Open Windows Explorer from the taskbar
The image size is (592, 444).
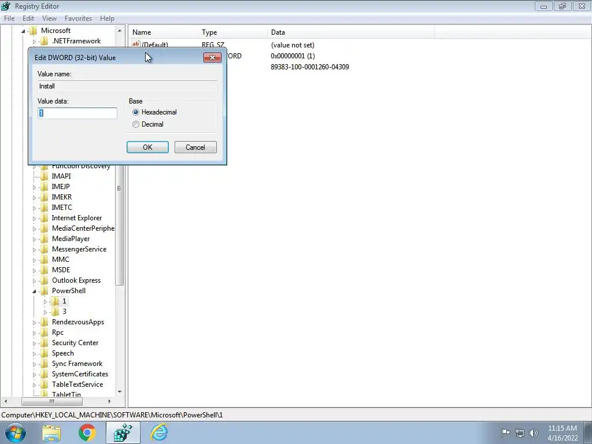click(51, 432)
